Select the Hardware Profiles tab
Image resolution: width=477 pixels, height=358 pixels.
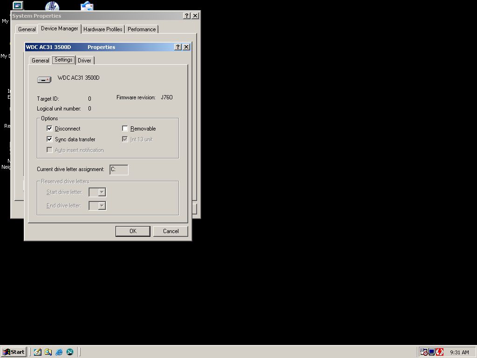(103, 29)
